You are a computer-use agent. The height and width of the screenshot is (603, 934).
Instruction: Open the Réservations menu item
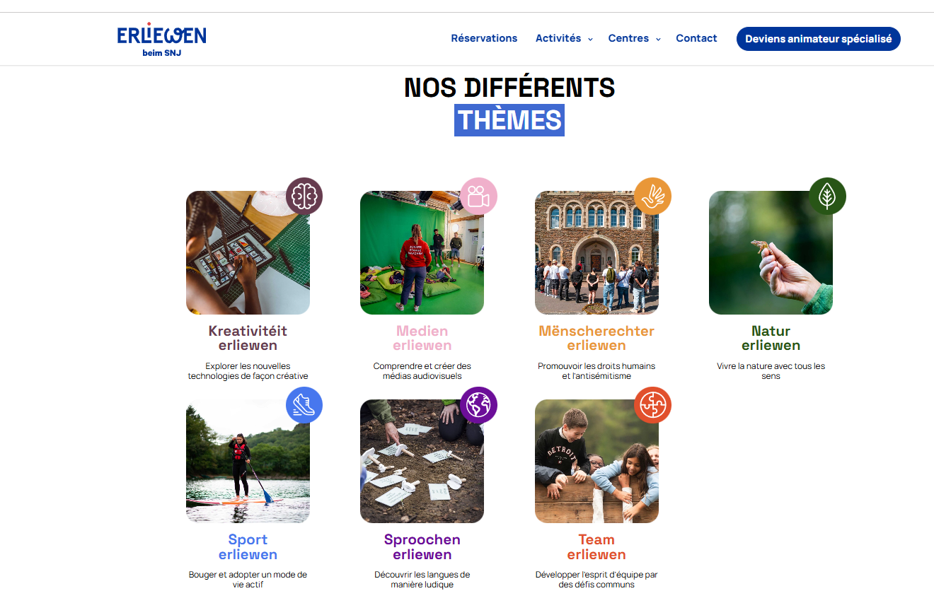coord(484,38)
